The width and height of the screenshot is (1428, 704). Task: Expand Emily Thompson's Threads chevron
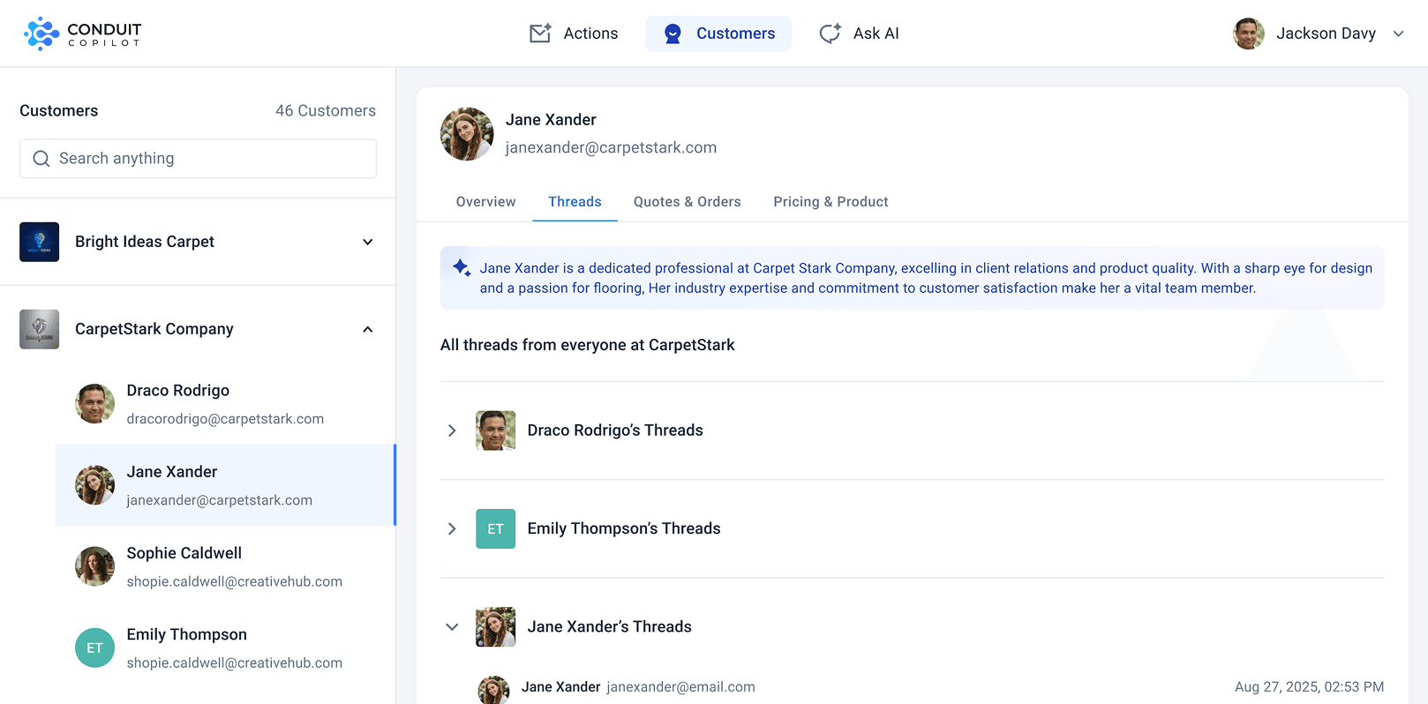tap(452, 528)
